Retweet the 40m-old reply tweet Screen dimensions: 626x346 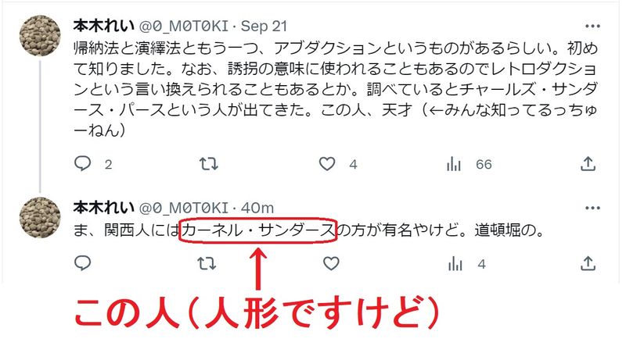point(207,263)
